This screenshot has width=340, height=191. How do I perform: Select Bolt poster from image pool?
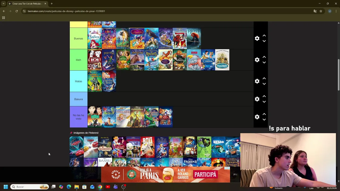point(147,147)
